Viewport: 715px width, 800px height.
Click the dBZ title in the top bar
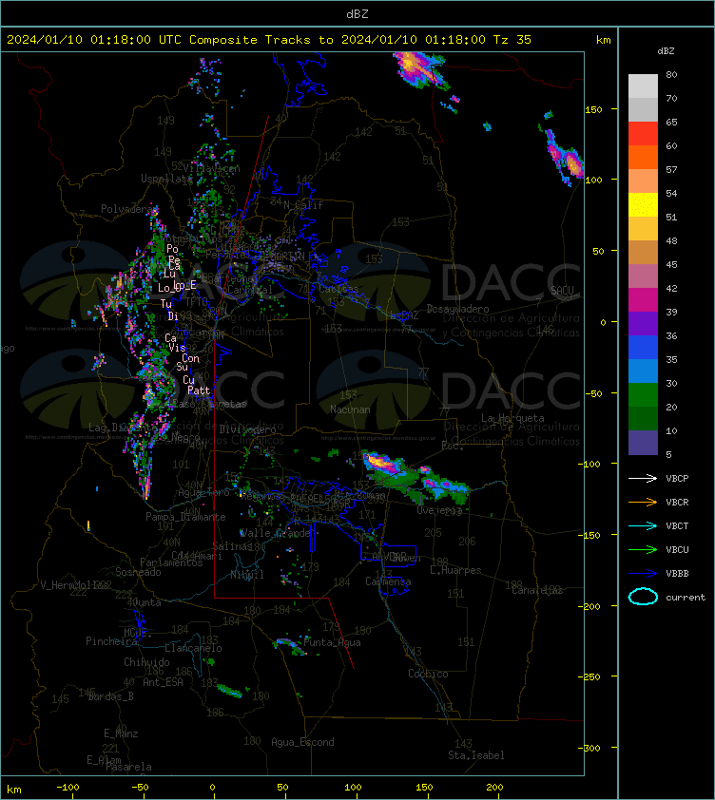357,13
